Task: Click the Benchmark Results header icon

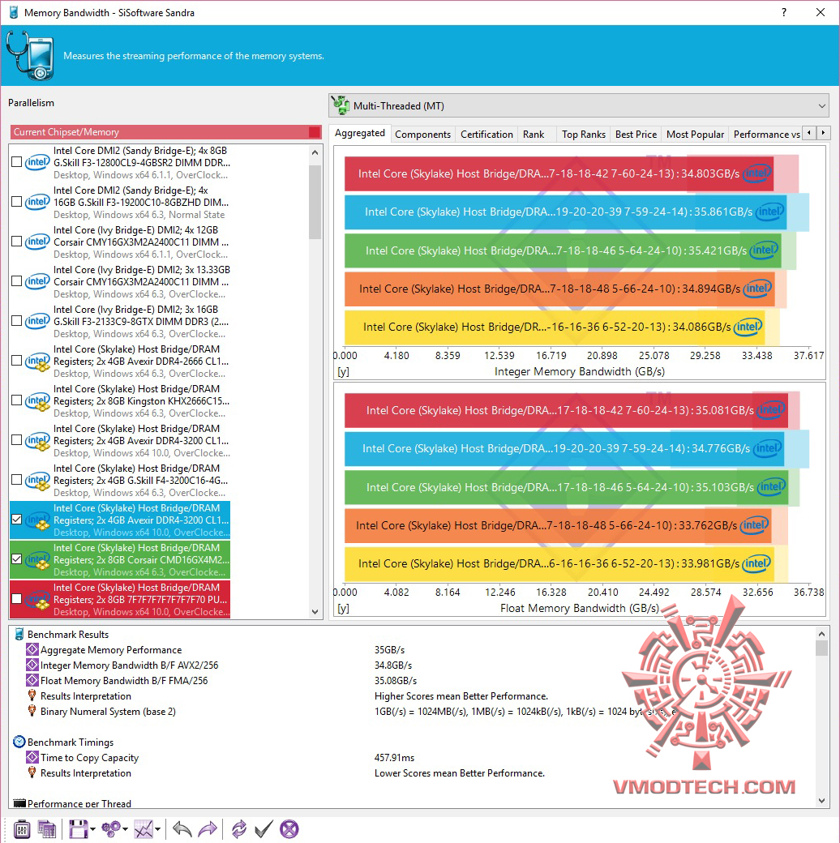Action: [19, 635]
